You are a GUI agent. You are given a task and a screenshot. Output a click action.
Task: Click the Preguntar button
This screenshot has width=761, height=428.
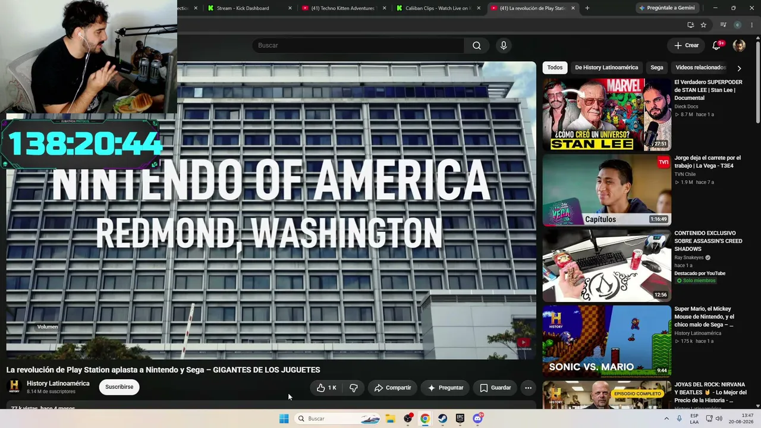445,388
